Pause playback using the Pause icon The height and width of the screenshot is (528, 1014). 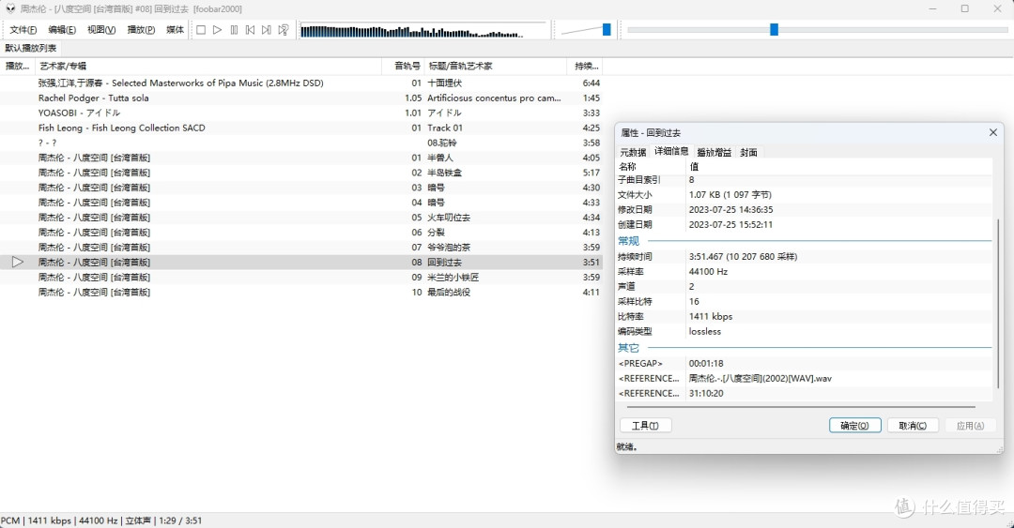click(x=234, y=30)
